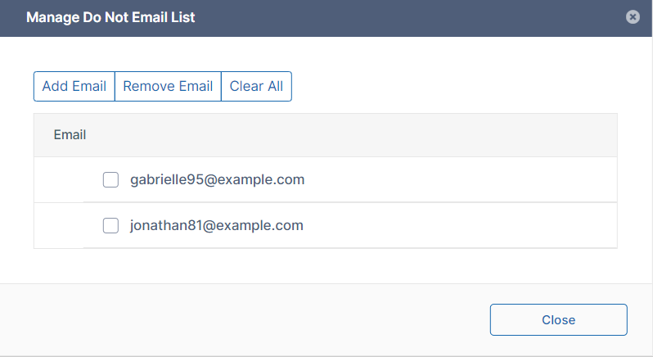
Task: Click blank cell left of jonathan81 checkbox
Action: (x=59, y=226)
